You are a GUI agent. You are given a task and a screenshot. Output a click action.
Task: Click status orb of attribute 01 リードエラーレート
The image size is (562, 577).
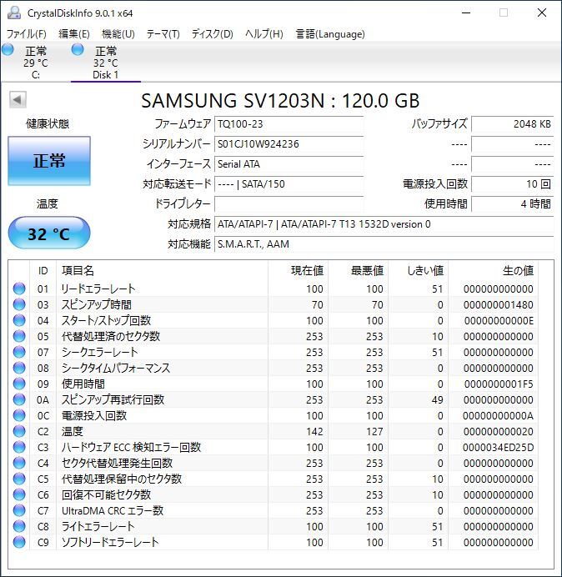(x=19, y=288)
